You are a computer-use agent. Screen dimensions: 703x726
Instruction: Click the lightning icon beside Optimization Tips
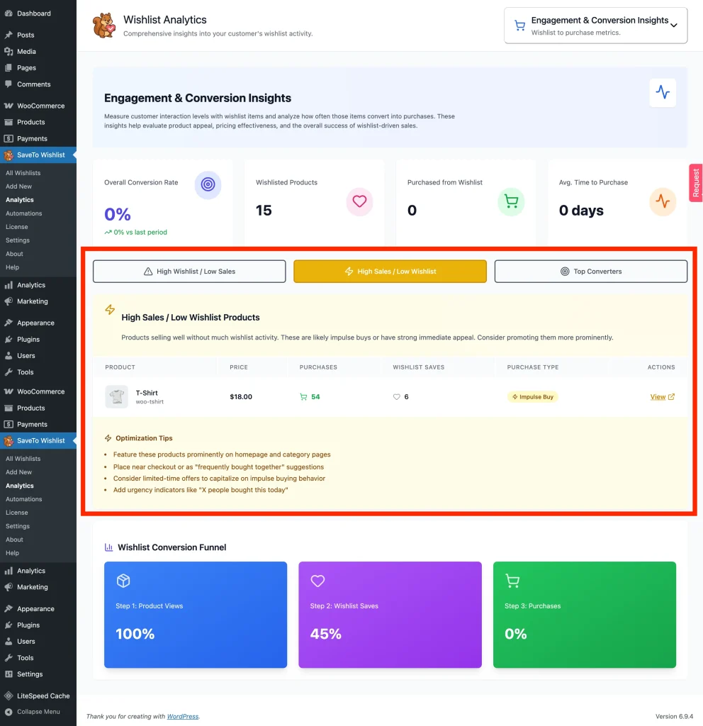(108, 437)
